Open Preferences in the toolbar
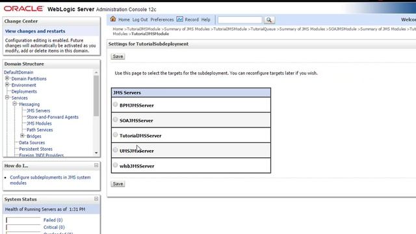416x234 pixels. click(x=162, y=19)
